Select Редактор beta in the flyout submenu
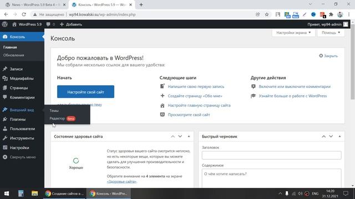Screen dimensions: 355x199 (x=63, y=118)
